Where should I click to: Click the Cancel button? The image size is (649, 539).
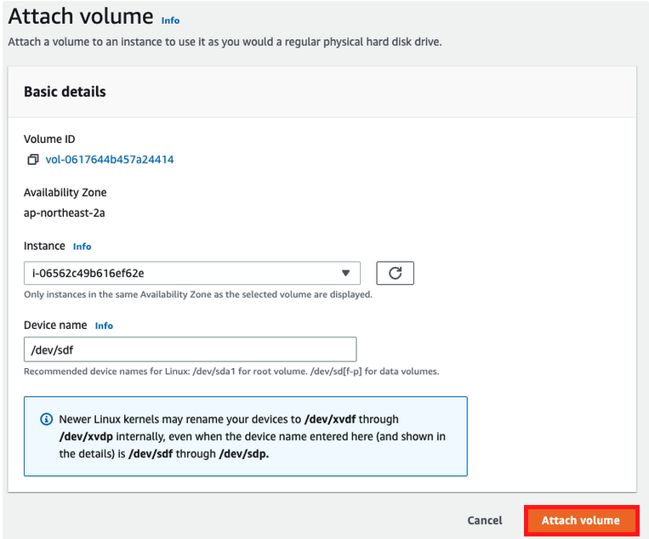click(x=485, y=520)
